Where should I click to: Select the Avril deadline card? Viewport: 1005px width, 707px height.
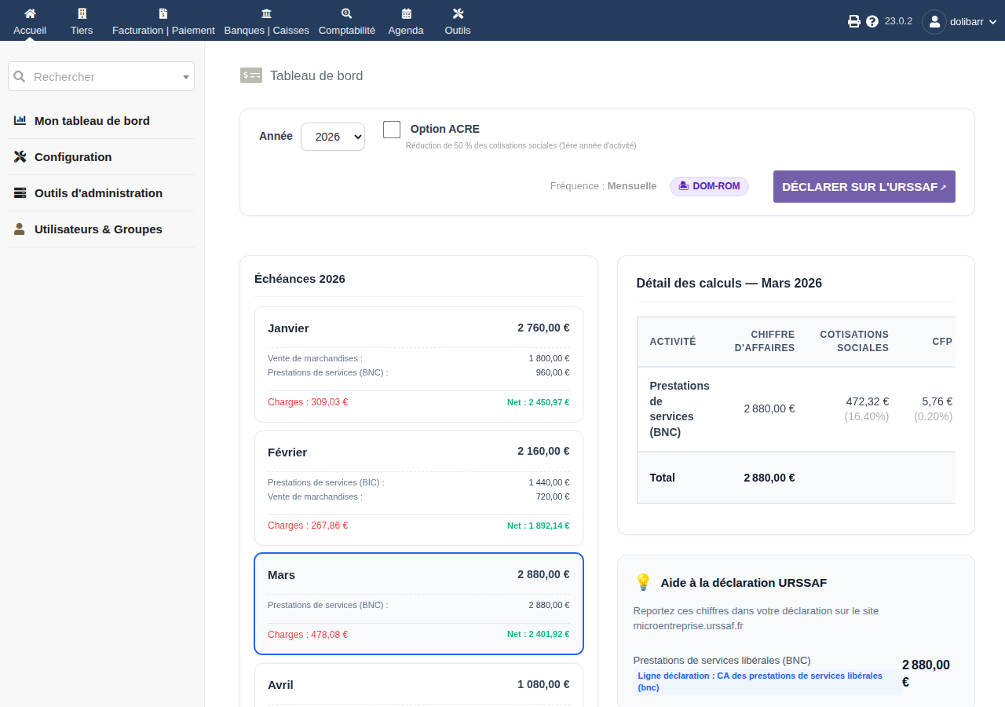(x=418, y=685)
